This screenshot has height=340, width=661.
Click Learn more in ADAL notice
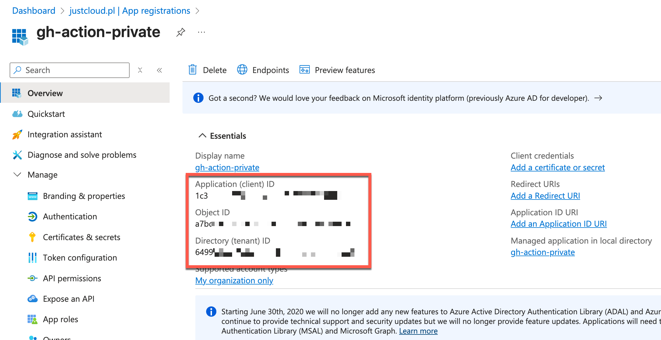coord(418,331)
